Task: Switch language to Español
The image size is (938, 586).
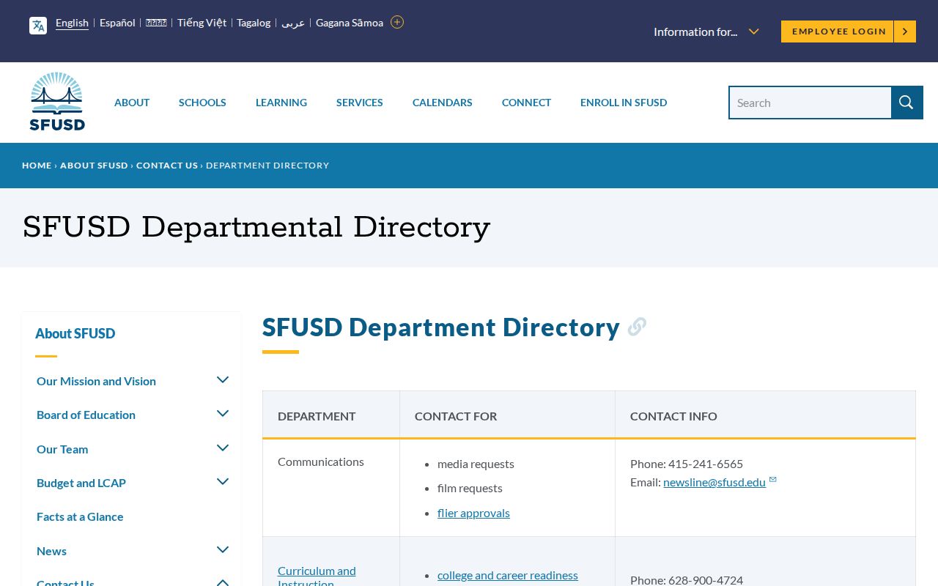Action: (117, 23)
